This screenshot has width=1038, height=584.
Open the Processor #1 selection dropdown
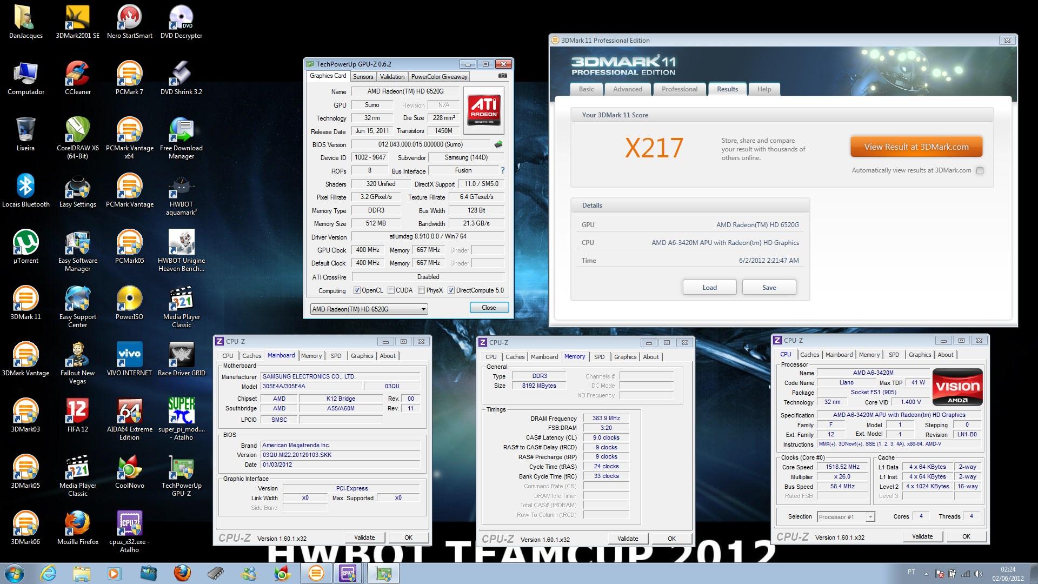[x=846, y=517]
